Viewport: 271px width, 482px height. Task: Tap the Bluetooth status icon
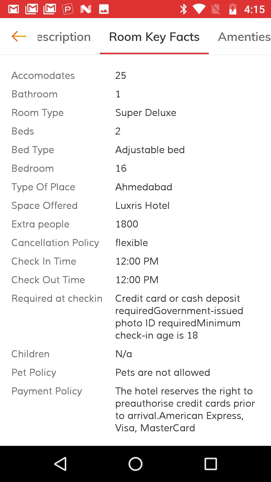click(183, 9)
